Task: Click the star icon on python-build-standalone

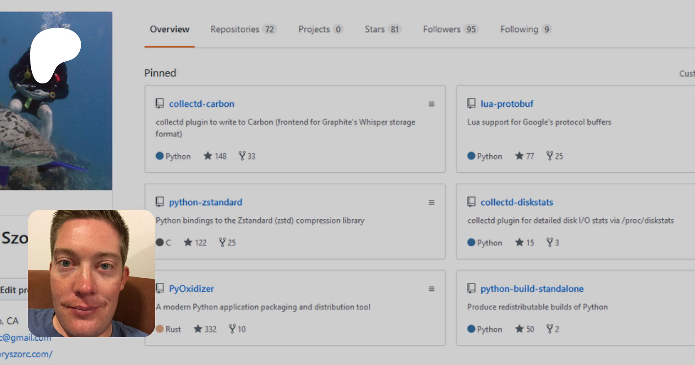Action: pyautogui.click(x=519, y=329)
